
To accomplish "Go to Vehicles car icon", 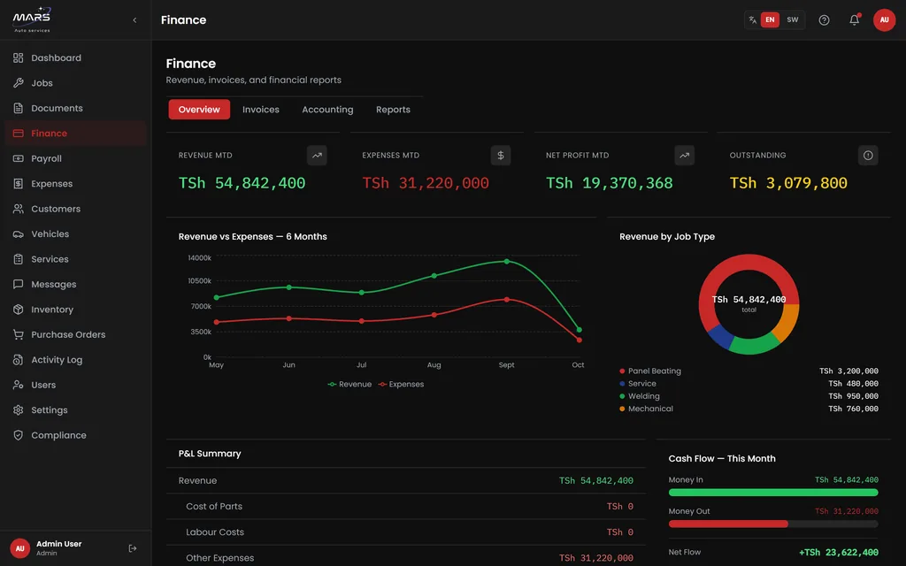I will pyautogui.click(x=19, y=233).
